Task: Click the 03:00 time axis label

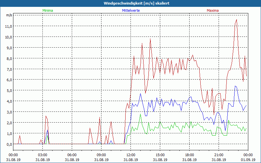Action: pyautogui.click(x=43, y=155)
